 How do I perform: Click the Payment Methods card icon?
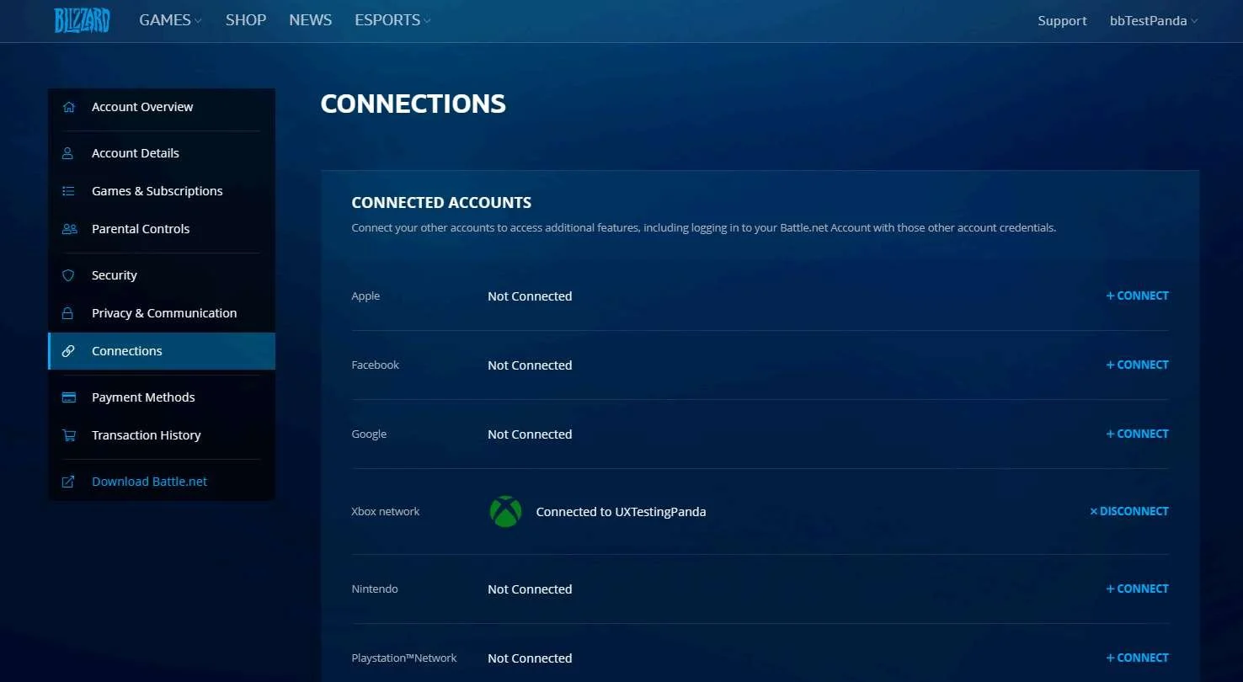tap(69, 397)
